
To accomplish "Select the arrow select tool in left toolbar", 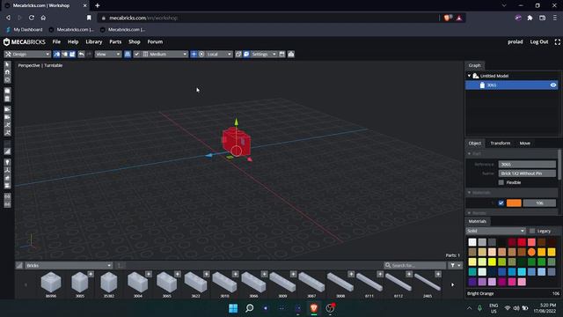I will click(x=8, y=64).
